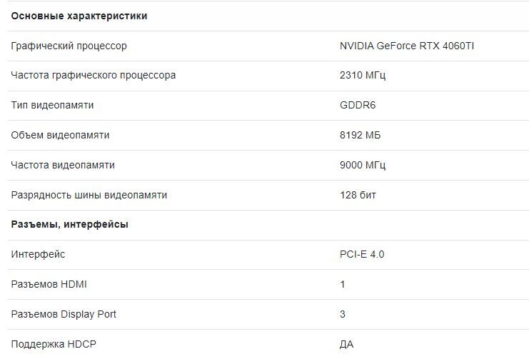The image size is (529, 359).
Task: Click the 'ДА' HDCP support value
Action: [x=346, y=344]
